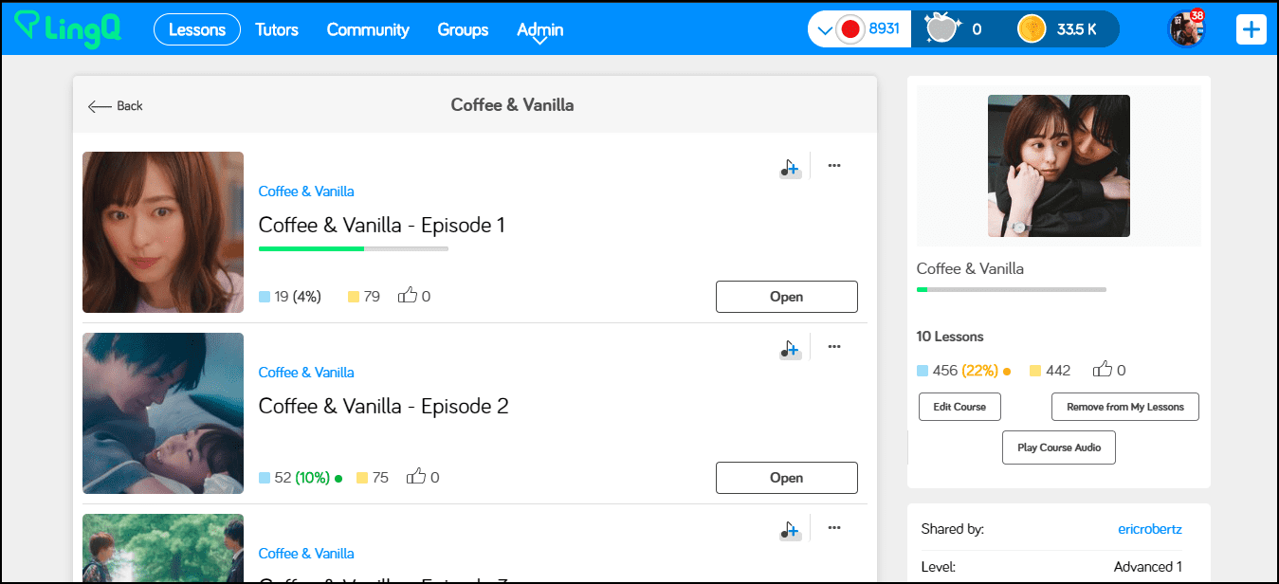Click Remove from My Lessons button
1279x584 pixels.
(x=1124, y=407)
